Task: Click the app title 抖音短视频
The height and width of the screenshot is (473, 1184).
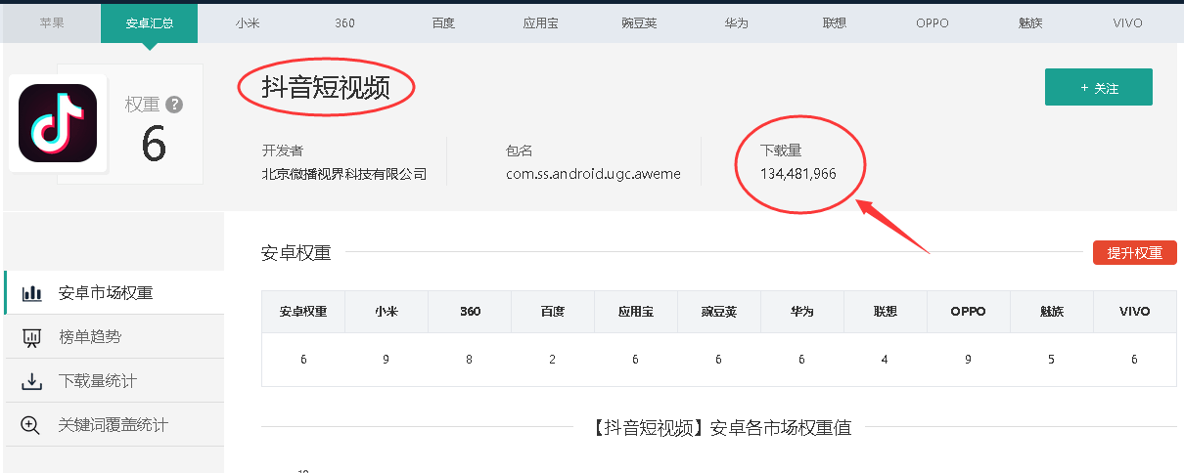Action: 326,87
